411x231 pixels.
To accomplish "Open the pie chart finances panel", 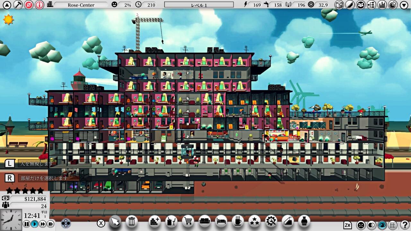I will coord(393,5).
